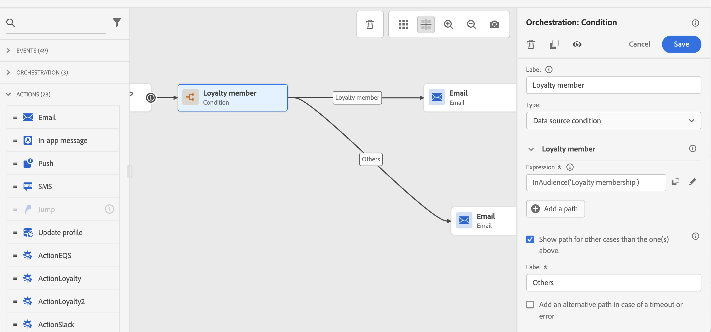Uncheck Show path for other cases
Viewport: 711px width, 332px height.
tap(530, 239)
